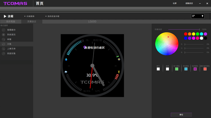This screenshot has height=118, width=211.
Task: Click the G green channel slider
Action: coord(194,48)
